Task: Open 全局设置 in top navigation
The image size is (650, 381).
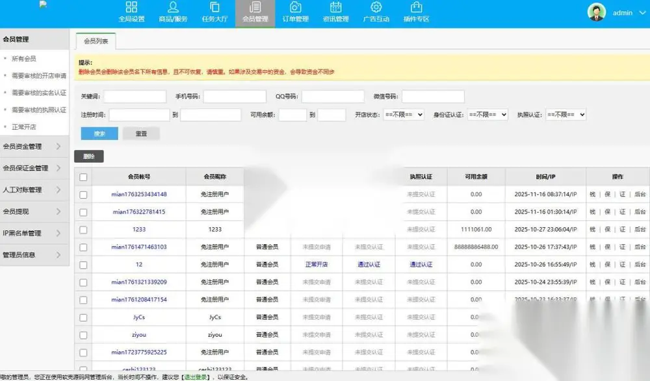Action: (131, 12)
